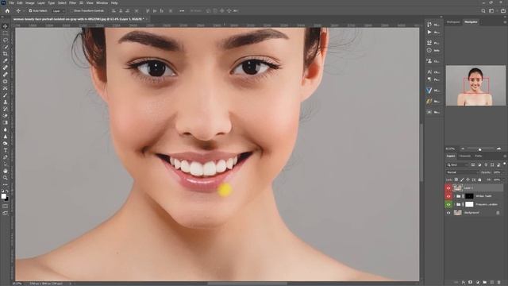
Task: Switch to the Histogram tab
Action: pyautogui.click(x=453, y=22)
